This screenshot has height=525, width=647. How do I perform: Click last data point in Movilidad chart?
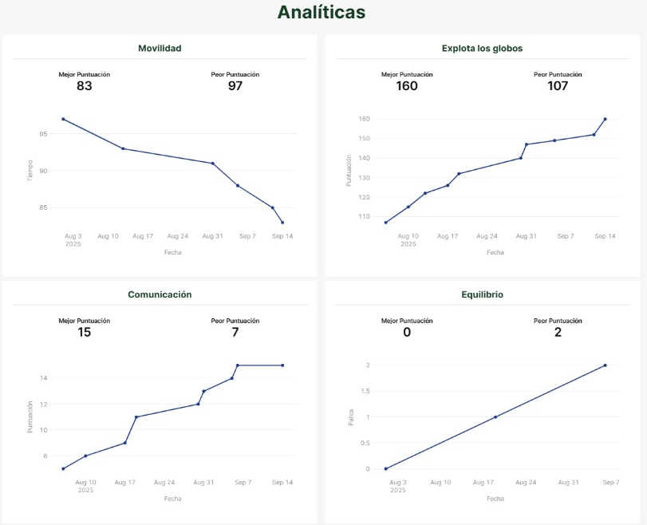coord(282,223)
